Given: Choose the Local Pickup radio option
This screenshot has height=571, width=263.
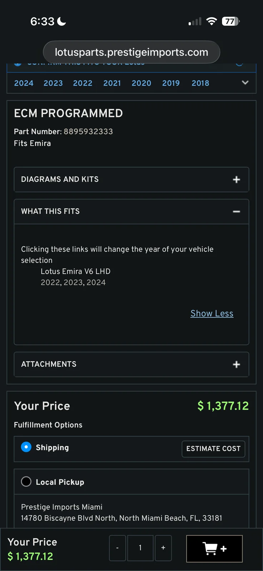Looking at the screenshot, I should pos(26,482).
